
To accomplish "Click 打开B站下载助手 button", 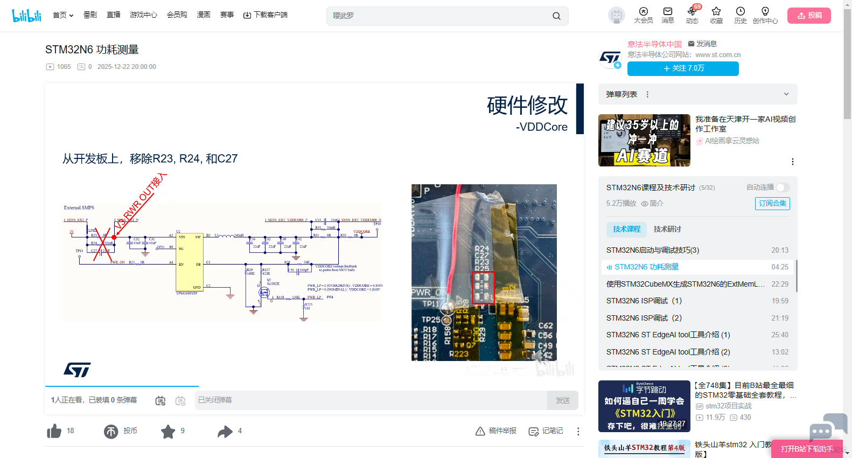I will coord(807,449).
